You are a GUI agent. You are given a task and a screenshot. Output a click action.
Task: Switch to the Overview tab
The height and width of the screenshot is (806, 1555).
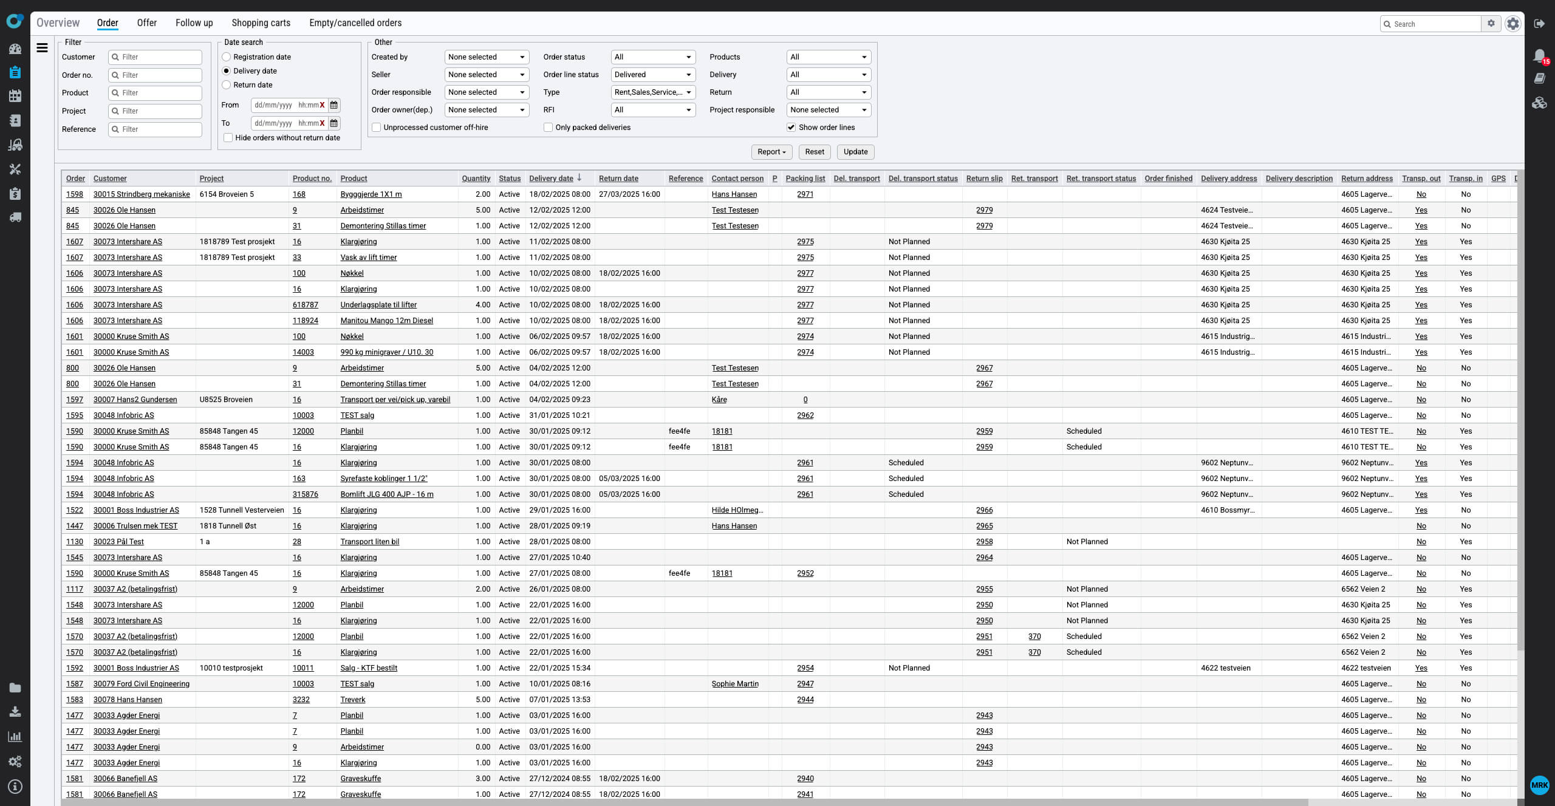pyautogui.click(x=58, y=23)
